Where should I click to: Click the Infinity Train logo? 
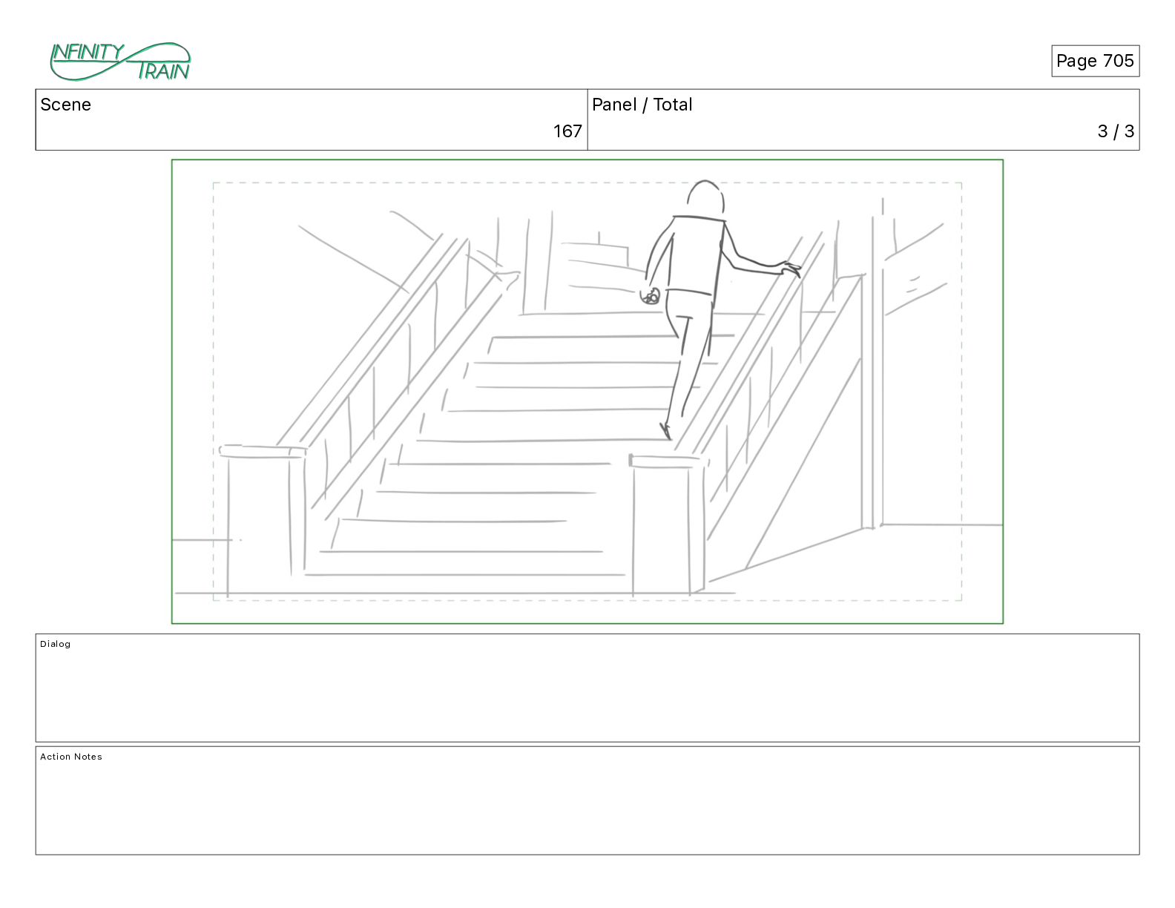click(120, 62)
